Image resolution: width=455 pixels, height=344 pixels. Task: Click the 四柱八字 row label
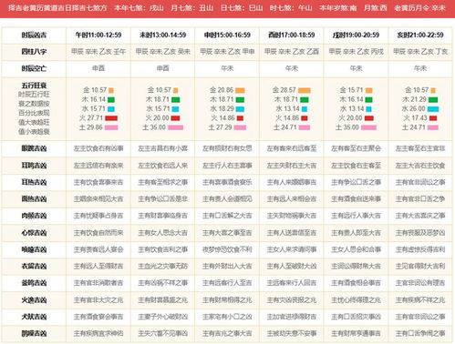click(34, 52)
